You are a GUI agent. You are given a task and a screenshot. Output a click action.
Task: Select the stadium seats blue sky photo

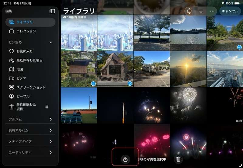(79, 105)
